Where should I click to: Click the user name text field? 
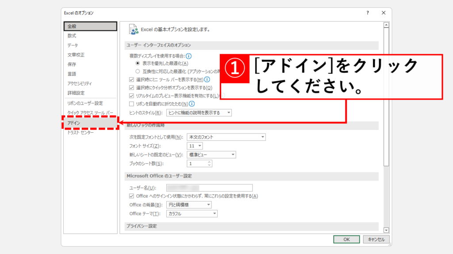pyautogui.click(x=209, y=188)
